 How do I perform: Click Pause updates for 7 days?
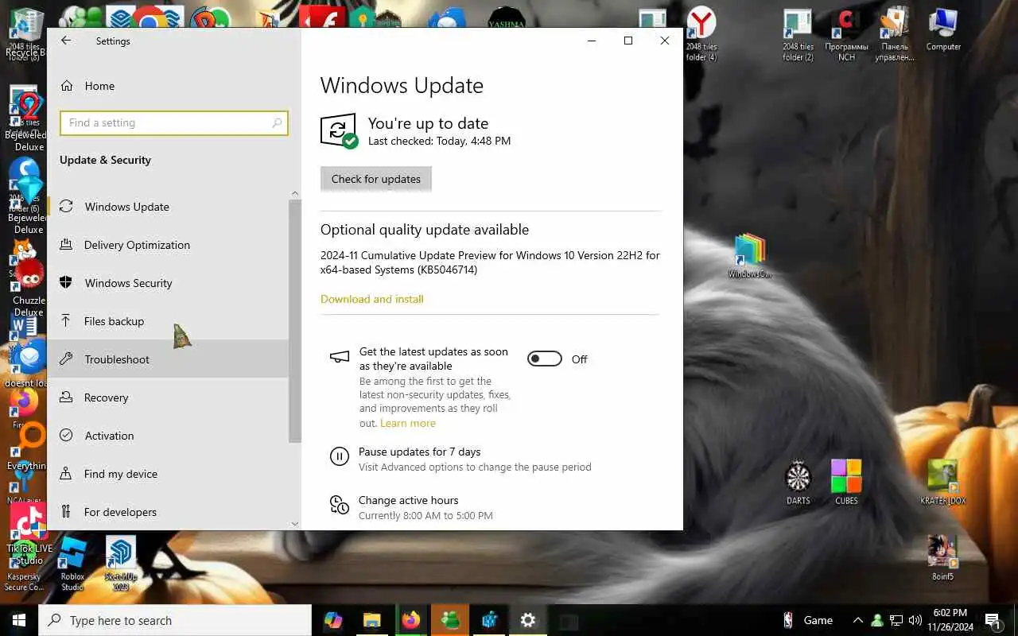coord(420,452)
